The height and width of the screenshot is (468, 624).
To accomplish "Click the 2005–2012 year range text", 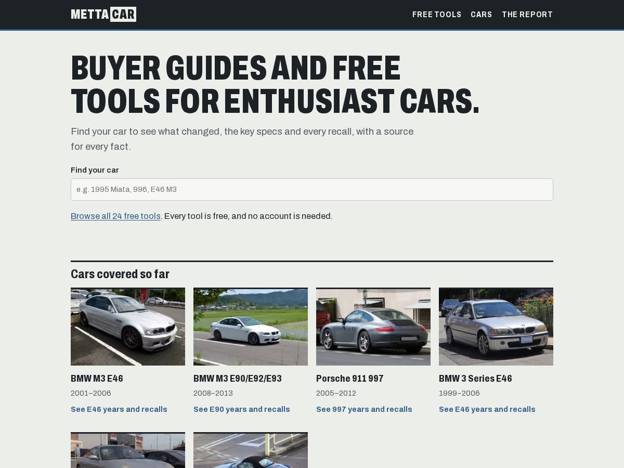I will click(336, 393).
